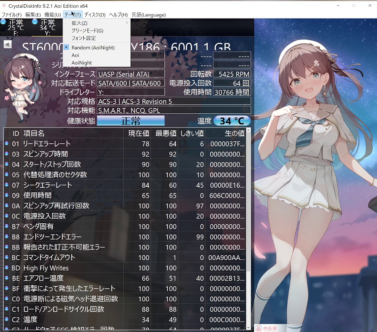Select raw value 606C0000... in 使用時間 row

click(x=227, y=195)
